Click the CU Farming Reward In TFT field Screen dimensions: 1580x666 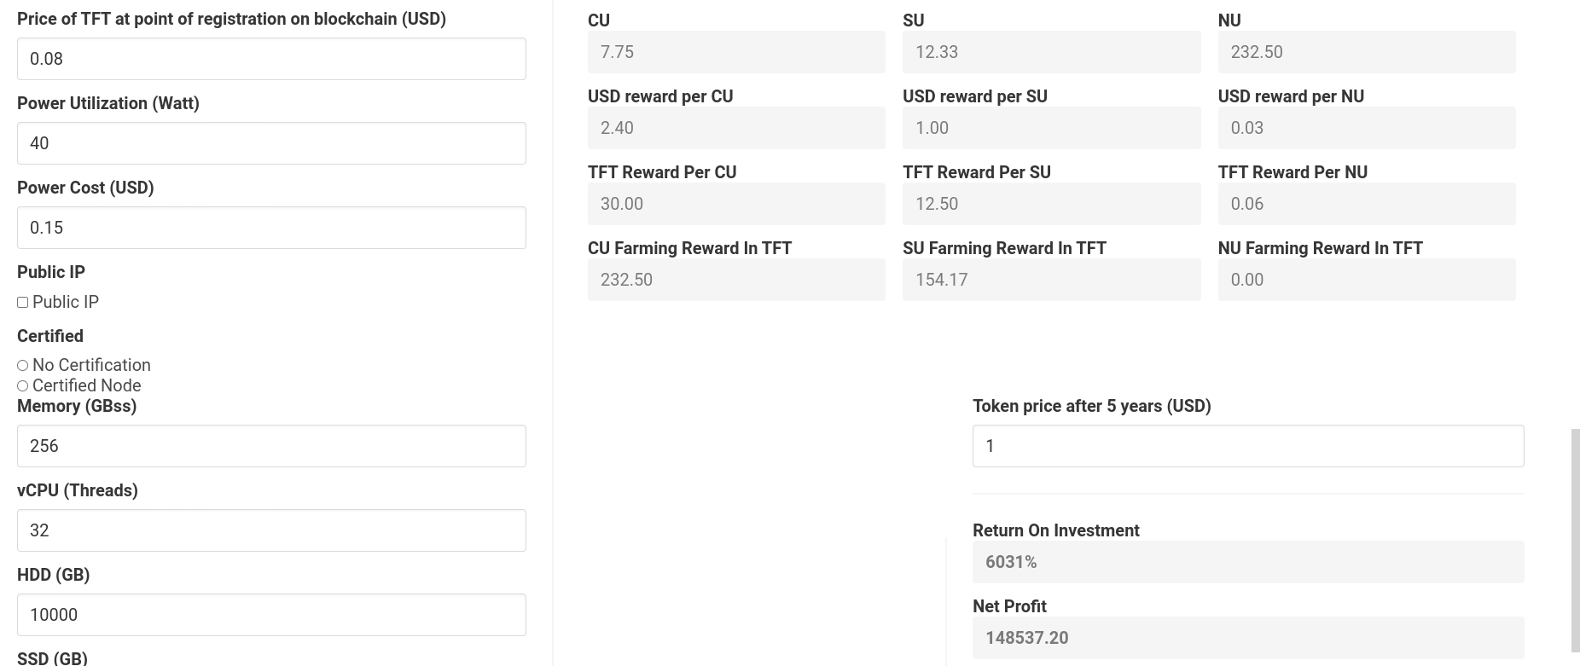[x=735, y=279]
